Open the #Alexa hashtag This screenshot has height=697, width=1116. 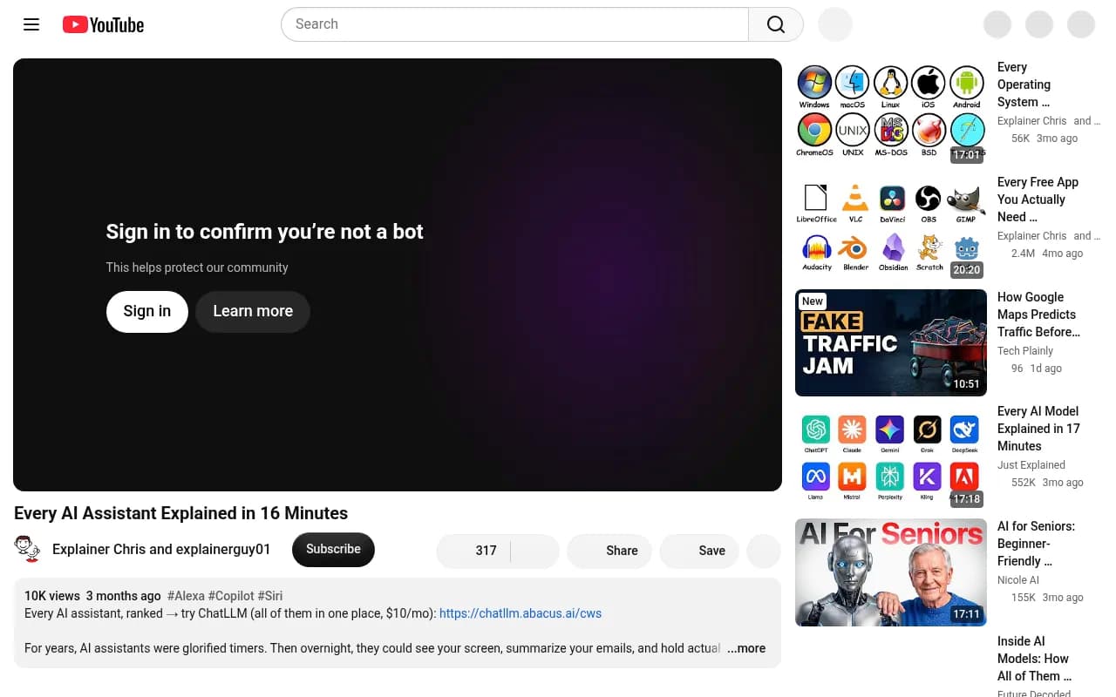coord(186,596)
